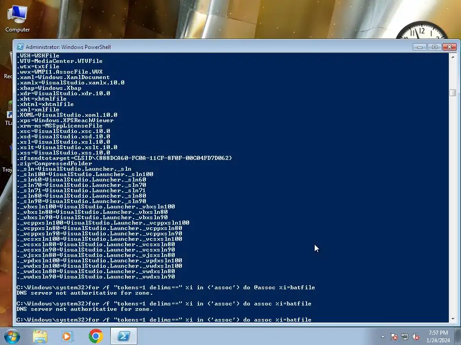461x345 pixels.
Task: Open Google Chrome from the taskbar
Action: pyautogui.click(x=96, y=336)
